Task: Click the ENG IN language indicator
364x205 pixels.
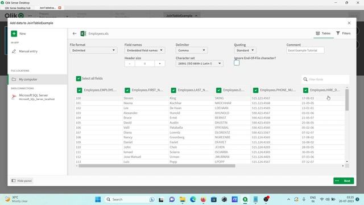Action: (313, 199)
